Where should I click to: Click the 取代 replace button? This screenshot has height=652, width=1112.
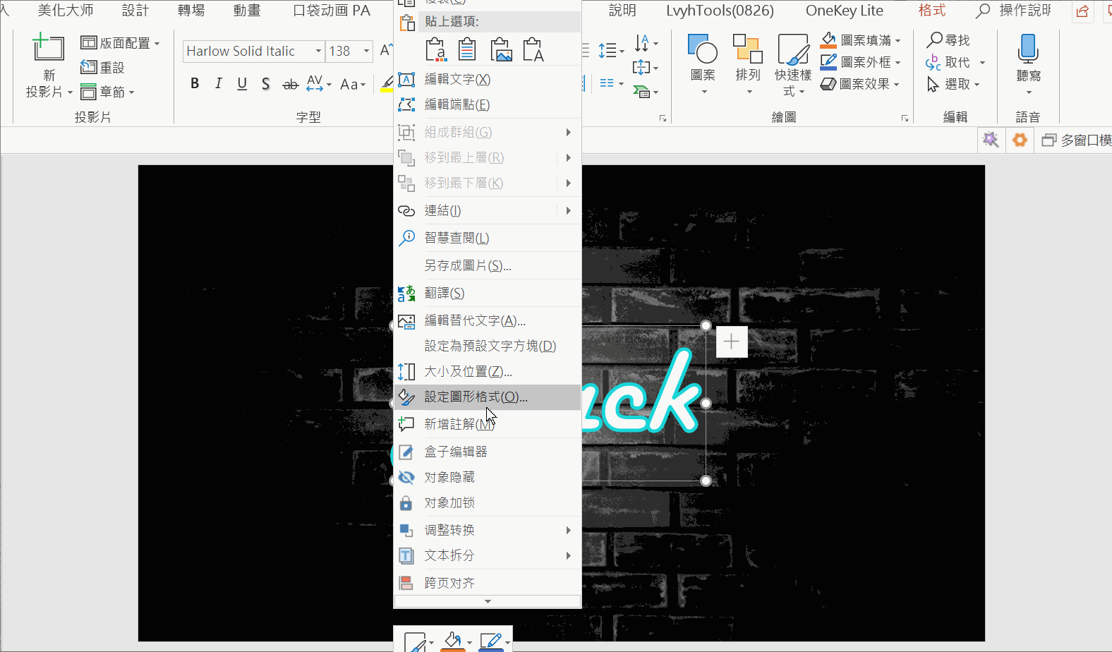coord(949,62)
